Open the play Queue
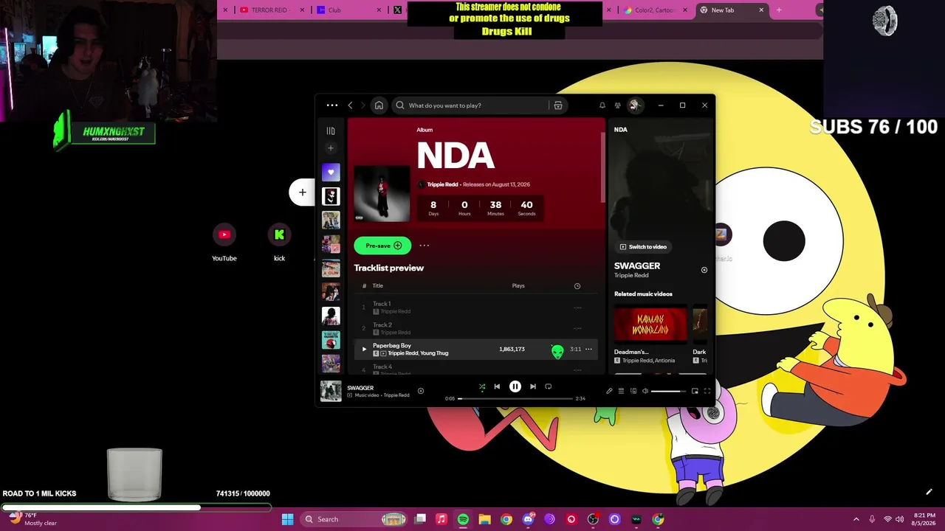 [x=621, y=391]
